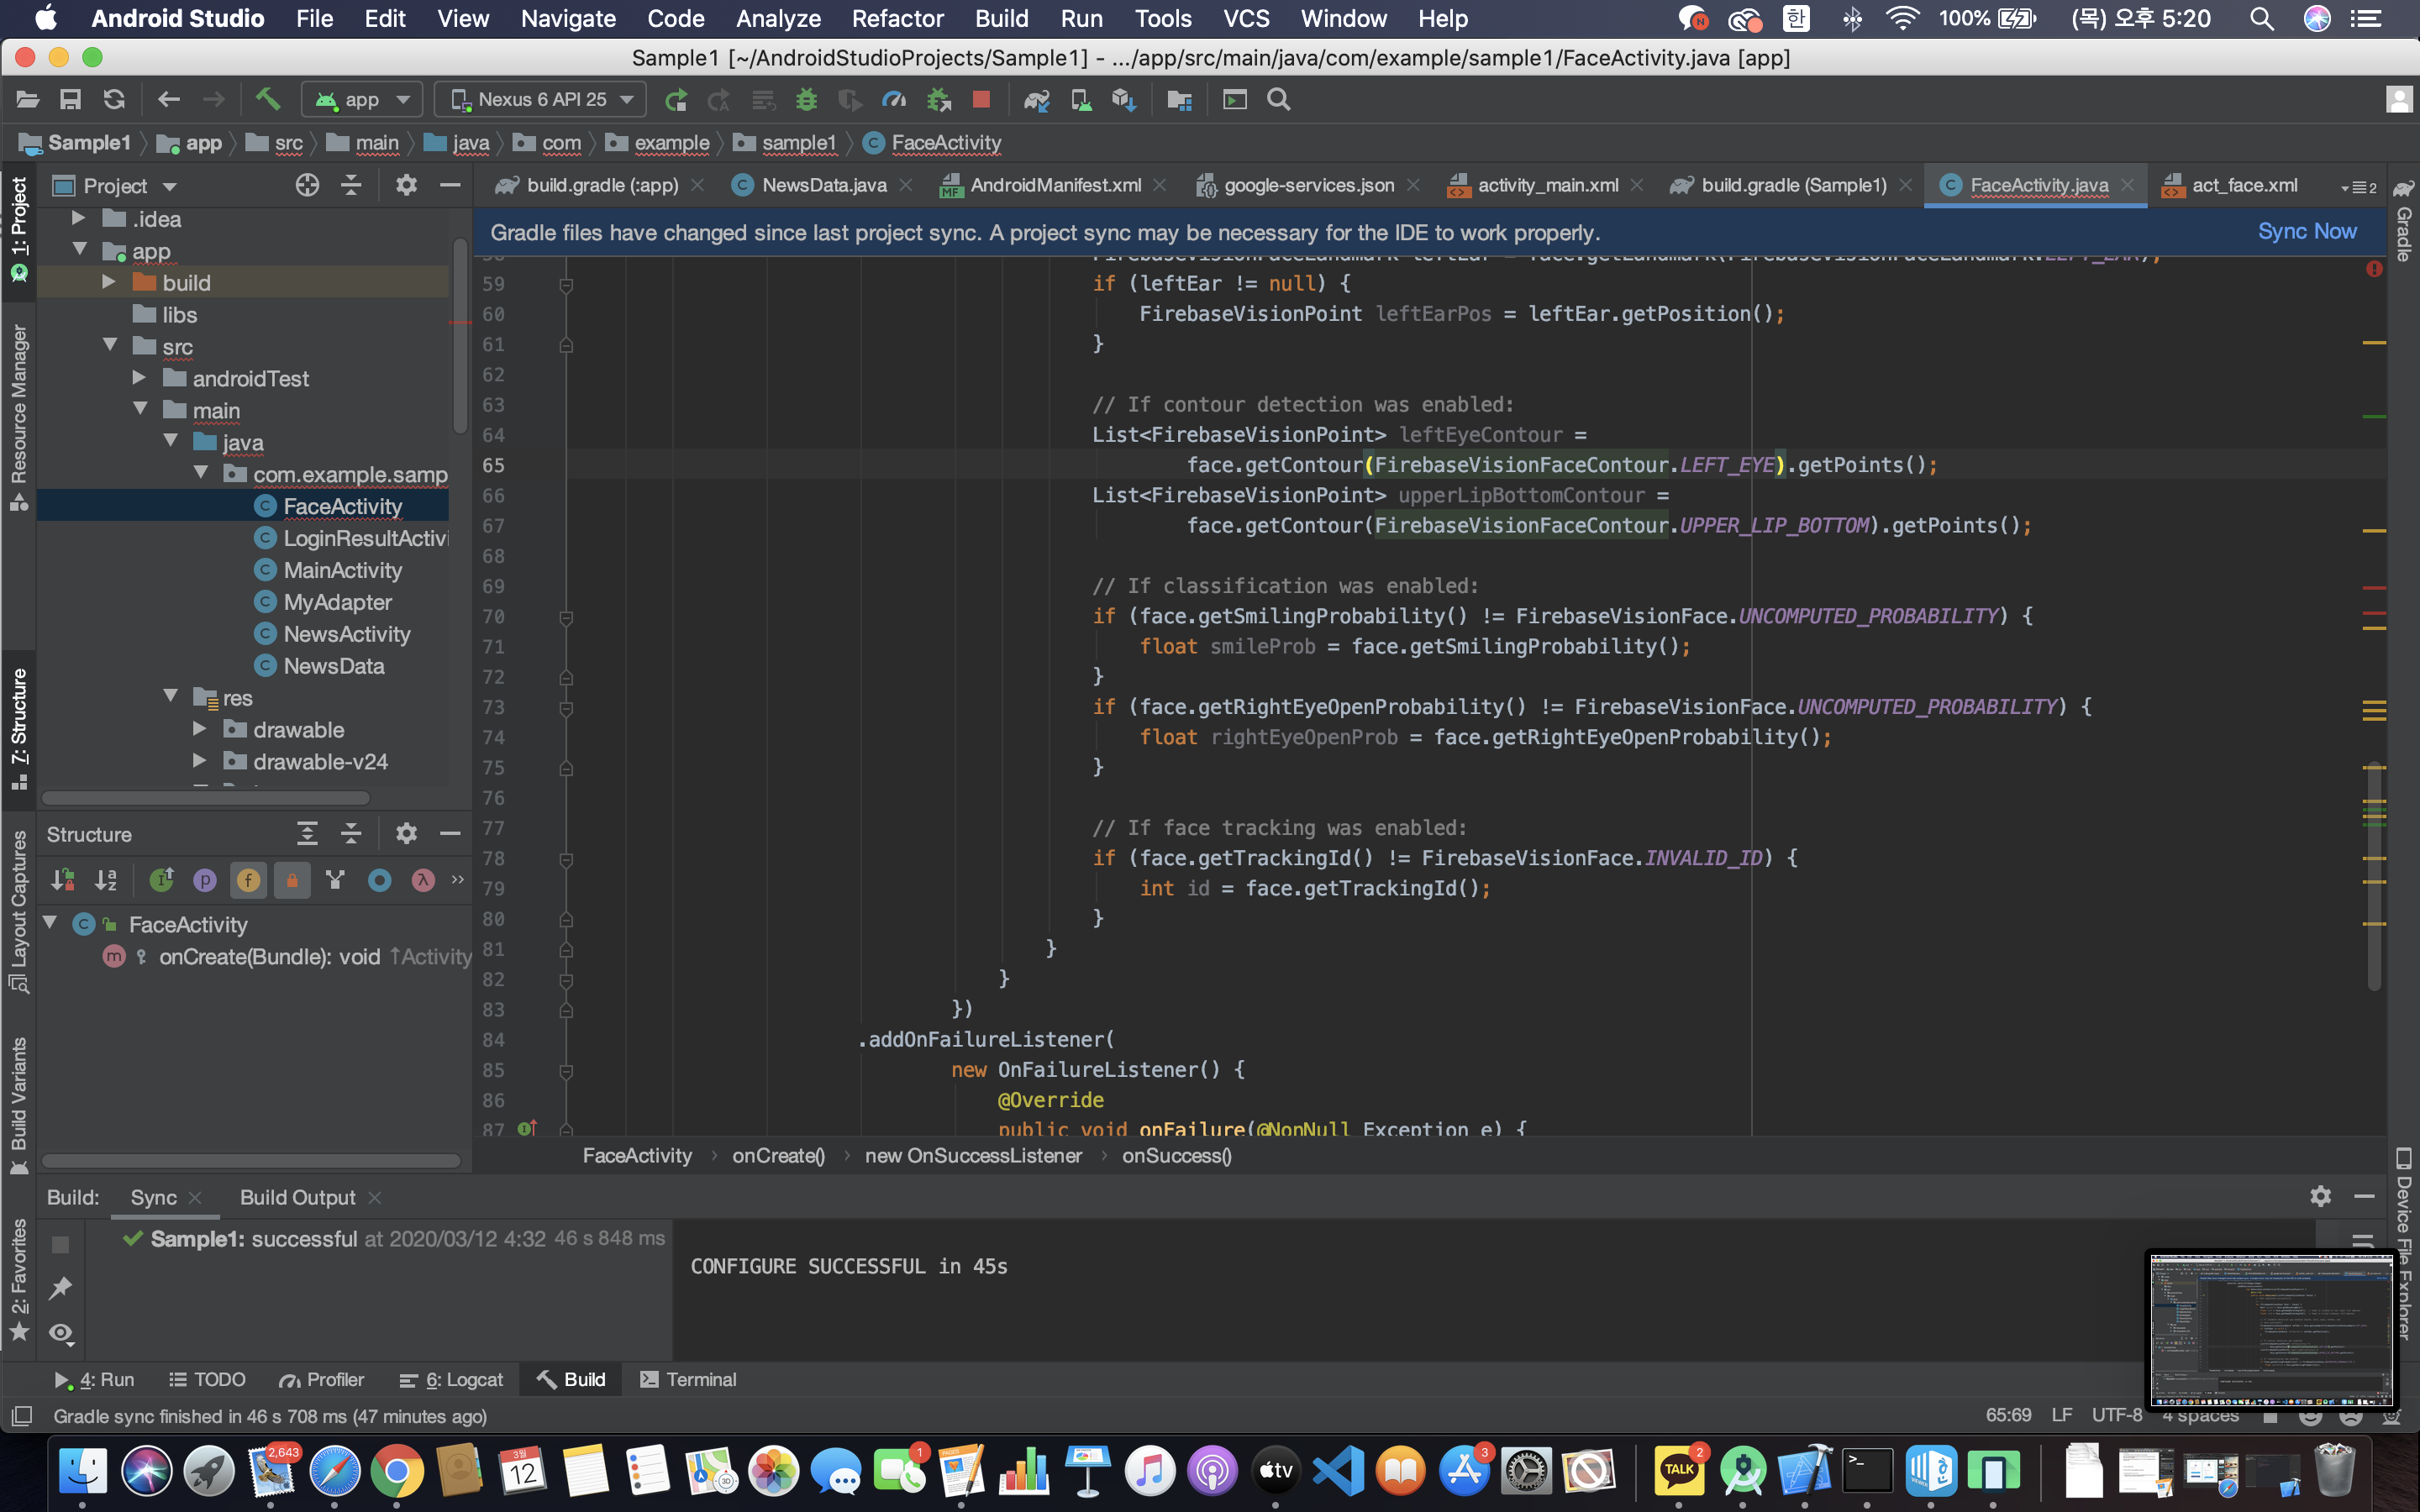Viewport: 2420px width, 1512px height.
Task: Open the Refactor menu
Action: point(897,18)
